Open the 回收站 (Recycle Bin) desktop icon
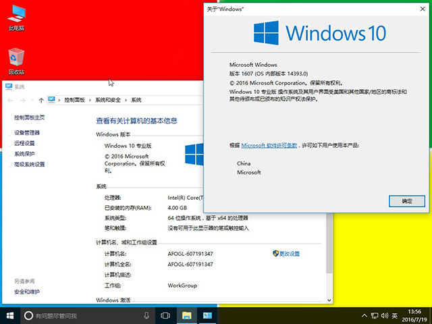432x324 pixels. tap(16, 59)
